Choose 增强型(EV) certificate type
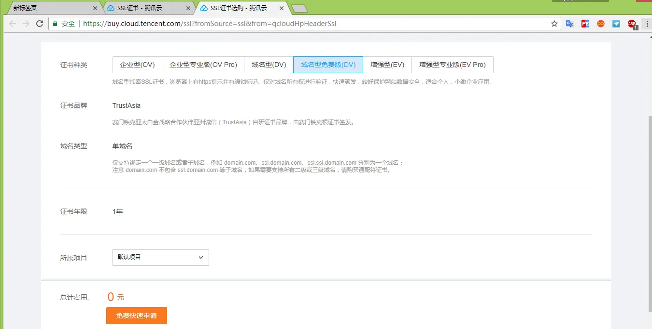The image size is (652, 329). coord(387,65)
